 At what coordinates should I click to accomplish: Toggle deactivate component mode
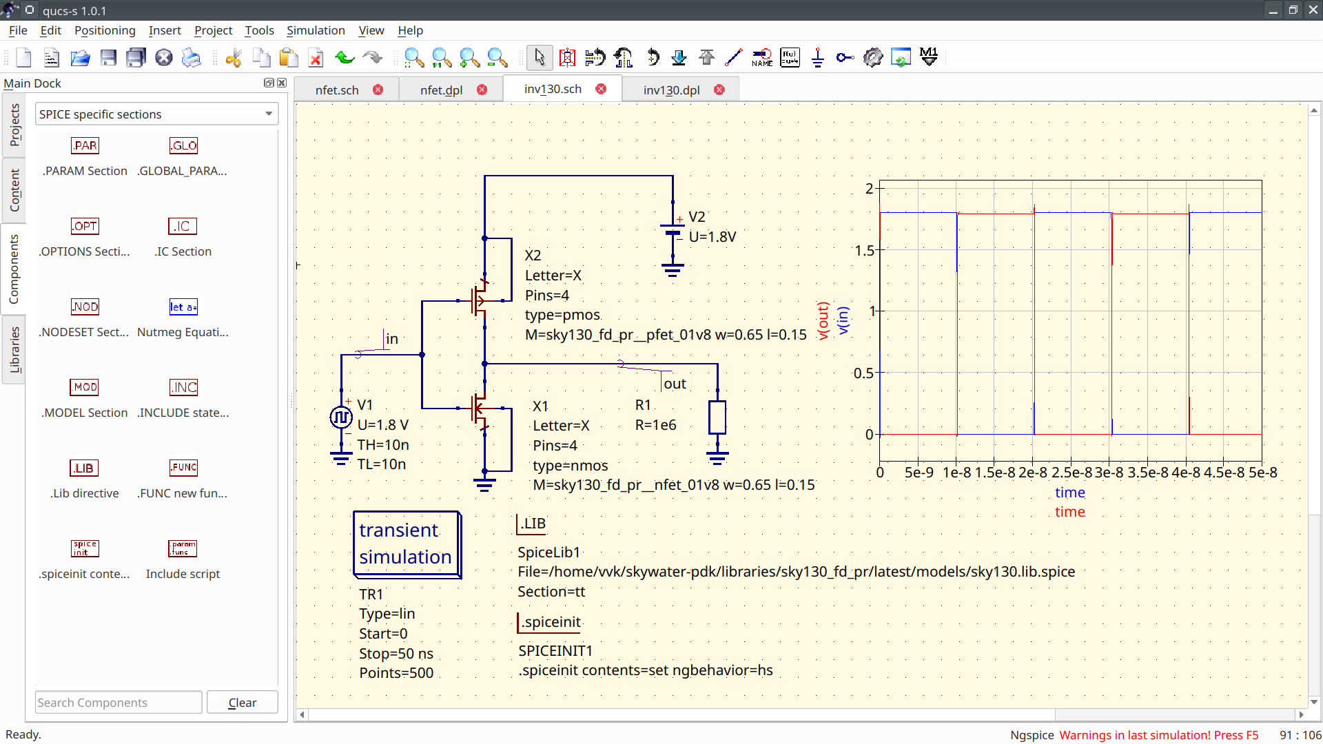point(567,58)
